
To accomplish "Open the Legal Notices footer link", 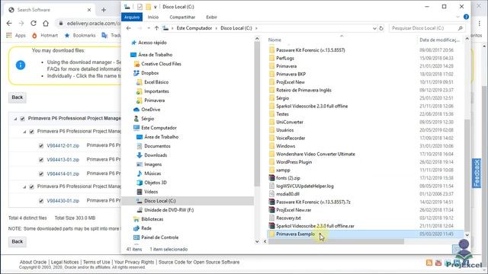I will [x=65, y=262].
